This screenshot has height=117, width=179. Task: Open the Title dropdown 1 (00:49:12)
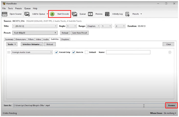pos(35,26)
